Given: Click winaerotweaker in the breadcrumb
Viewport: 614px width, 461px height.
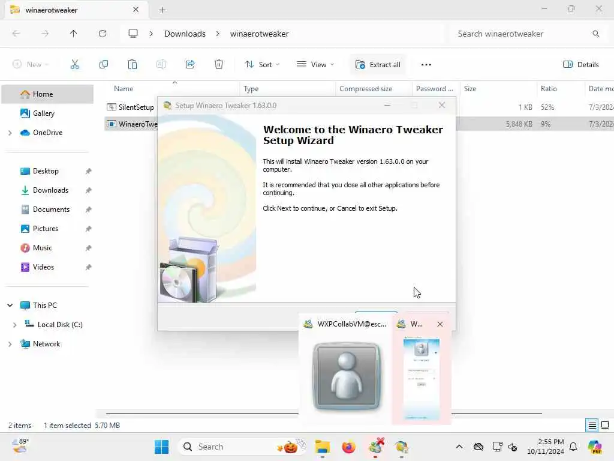Looking at the screenshot, I should tap(259, 34).
